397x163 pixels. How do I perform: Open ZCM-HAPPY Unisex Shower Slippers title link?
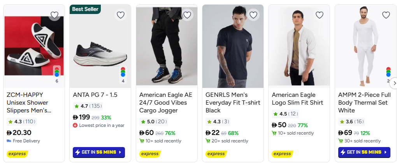[29, 103]
